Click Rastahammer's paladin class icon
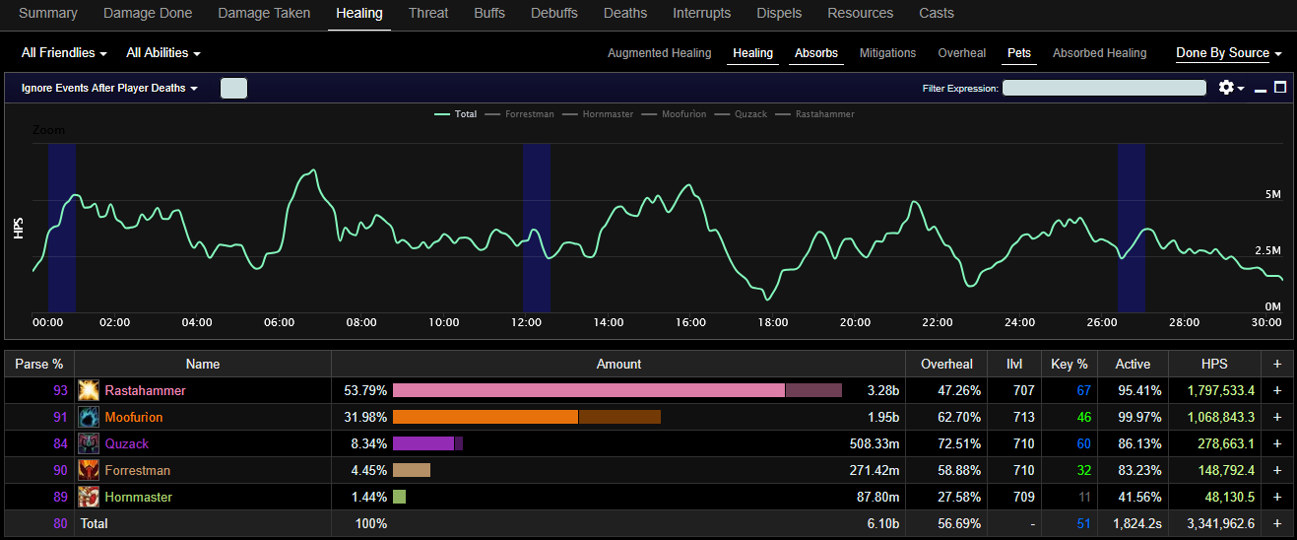Image resolution: width=1297 pixels, height=540 pixels. [x=89, y=390]
